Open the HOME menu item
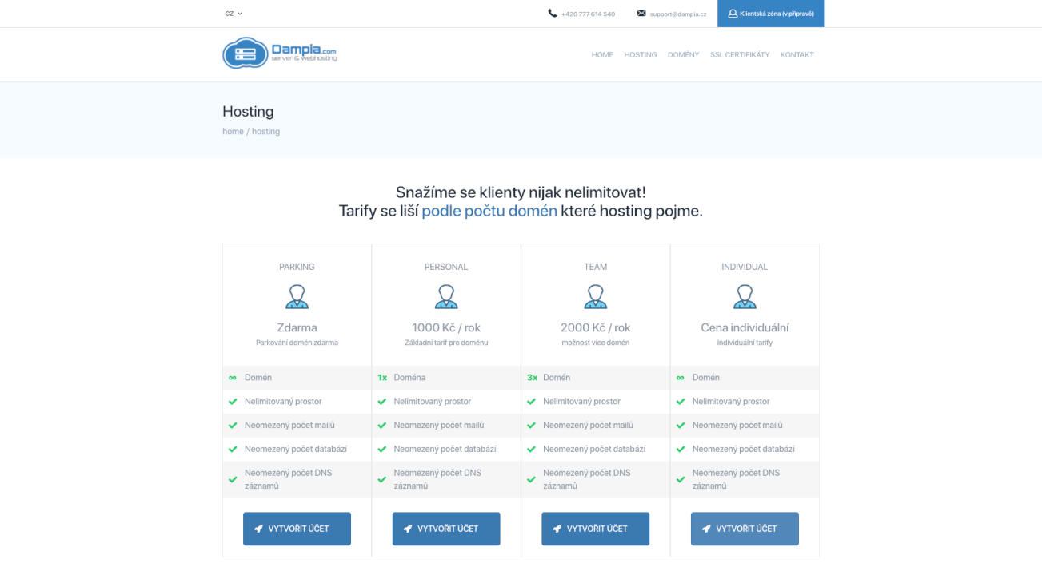 click(602, 55)
